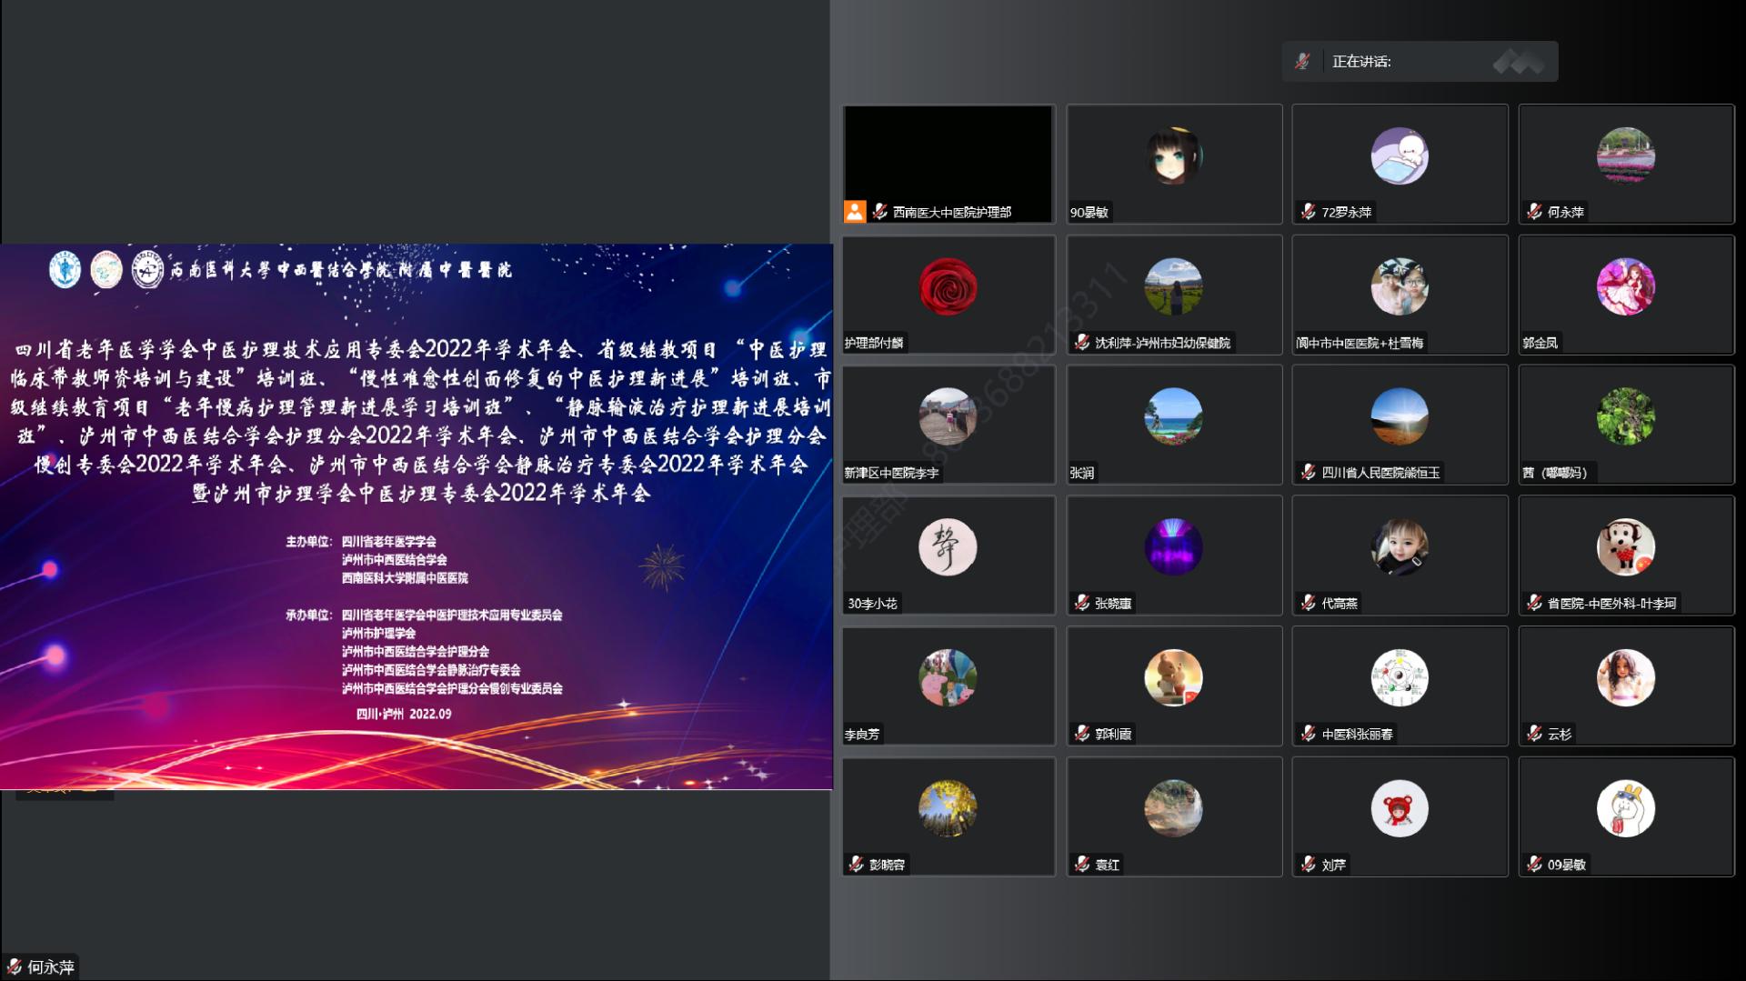This screenshot has width=1746, height=981.
Task: Click muted mic icon beside 张晓重
Action: click(1081, 603)
